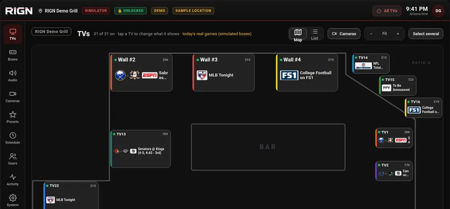Click the Ducks logo on Wall #2
The height and width of the screenshot is (209, 450).
coord(134,75)
